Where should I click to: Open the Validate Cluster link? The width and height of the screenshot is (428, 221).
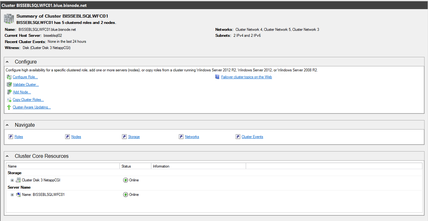pyautogui.click(x=26, y=85)
